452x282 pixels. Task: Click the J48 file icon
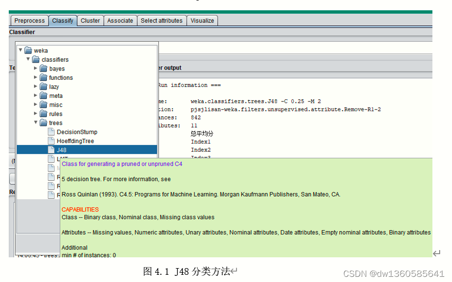tap(52, 150)
